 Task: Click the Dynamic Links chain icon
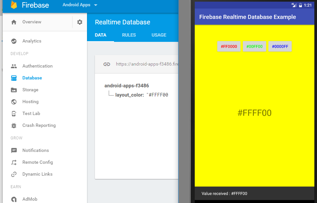coord(14,174)
